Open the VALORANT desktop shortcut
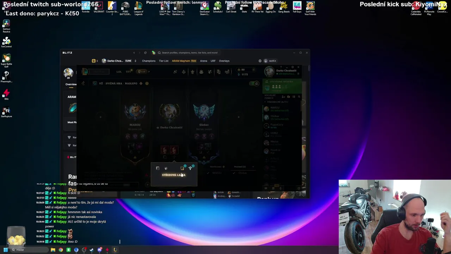Viewport: 451px width, 254px height. pos(99,7)
